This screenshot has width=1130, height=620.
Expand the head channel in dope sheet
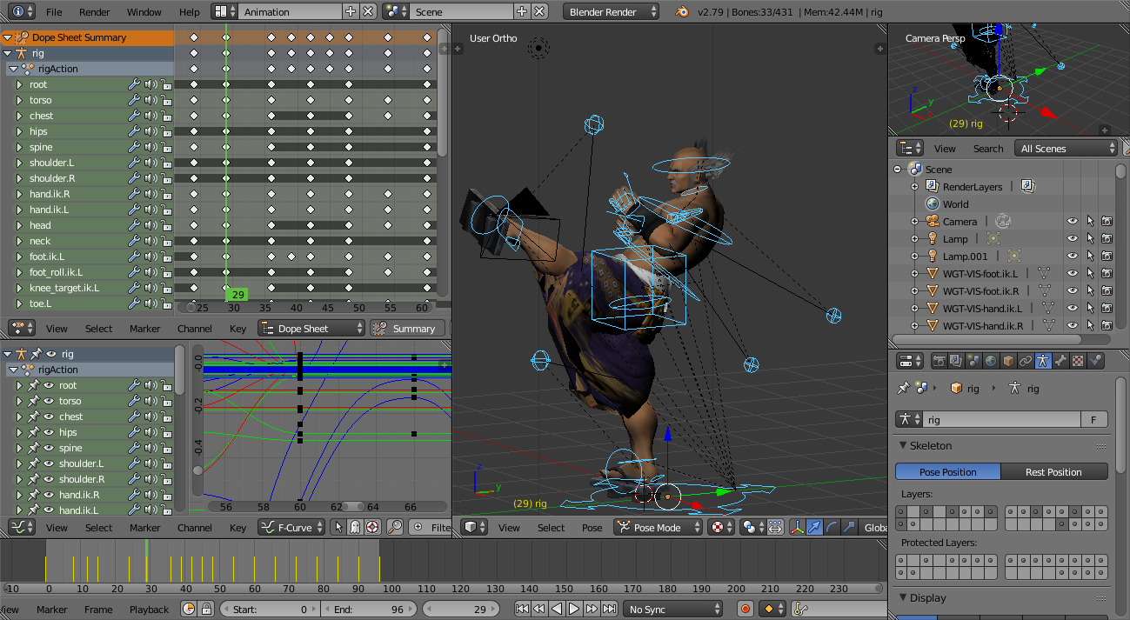pyautogui.click(x=19, y=225)
